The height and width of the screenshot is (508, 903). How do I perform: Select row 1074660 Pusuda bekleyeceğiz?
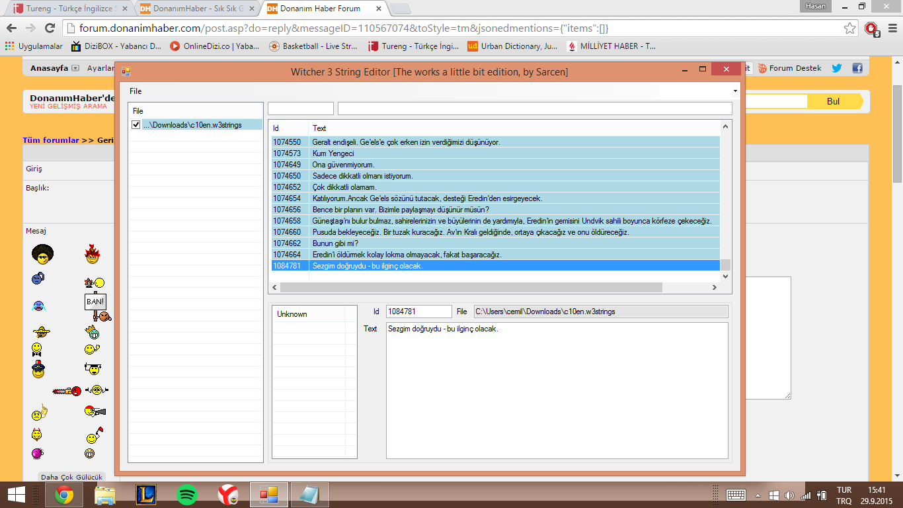tap(495, 232)
